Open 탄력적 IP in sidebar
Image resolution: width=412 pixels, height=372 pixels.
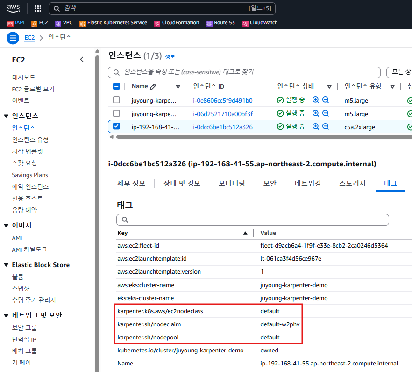point(24,339)
